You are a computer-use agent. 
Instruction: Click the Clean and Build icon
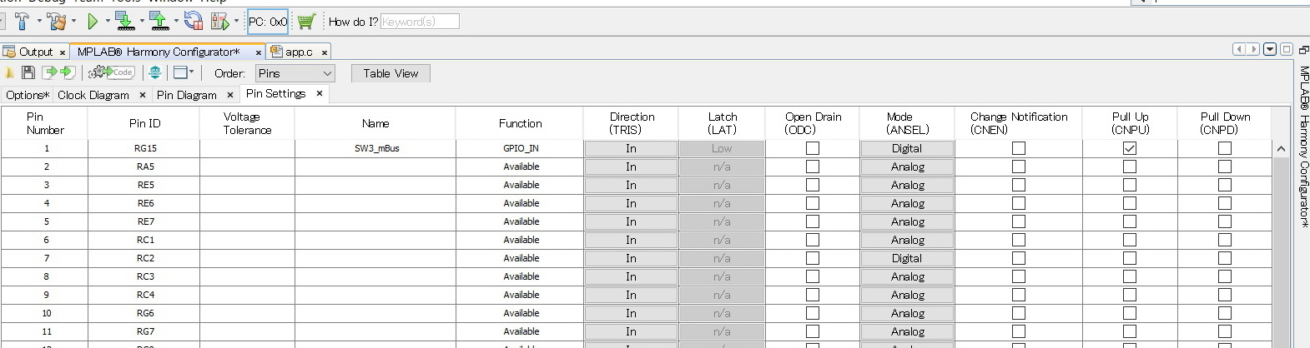click(x=57, y=22)
